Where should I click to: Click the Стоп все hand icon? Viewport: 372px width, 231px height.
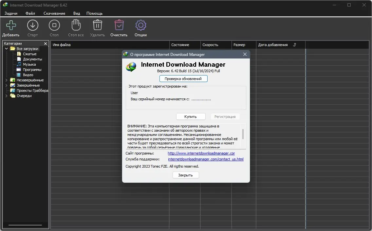tap(76, 25)
